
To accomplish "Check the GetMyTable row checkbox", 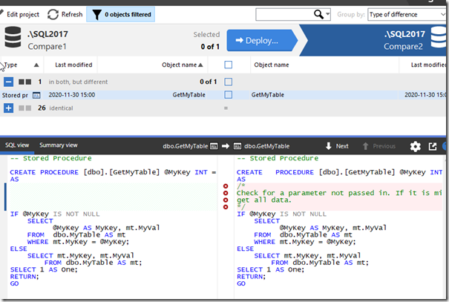I will pos(229,95).
